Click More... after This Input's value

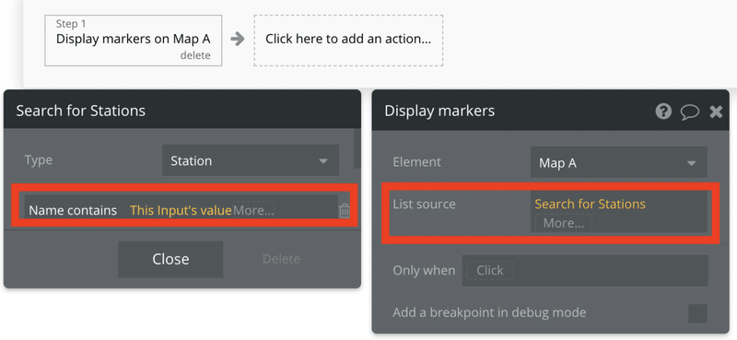253,210
